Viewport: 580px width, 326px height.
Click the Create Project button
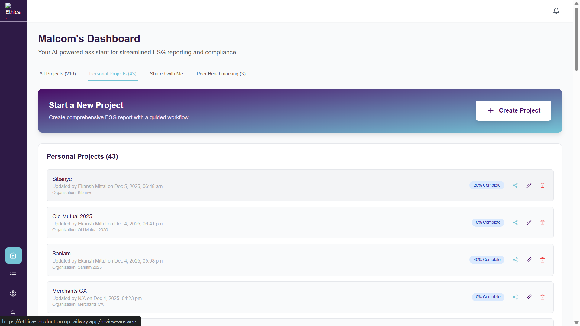[x=513, y=111]
